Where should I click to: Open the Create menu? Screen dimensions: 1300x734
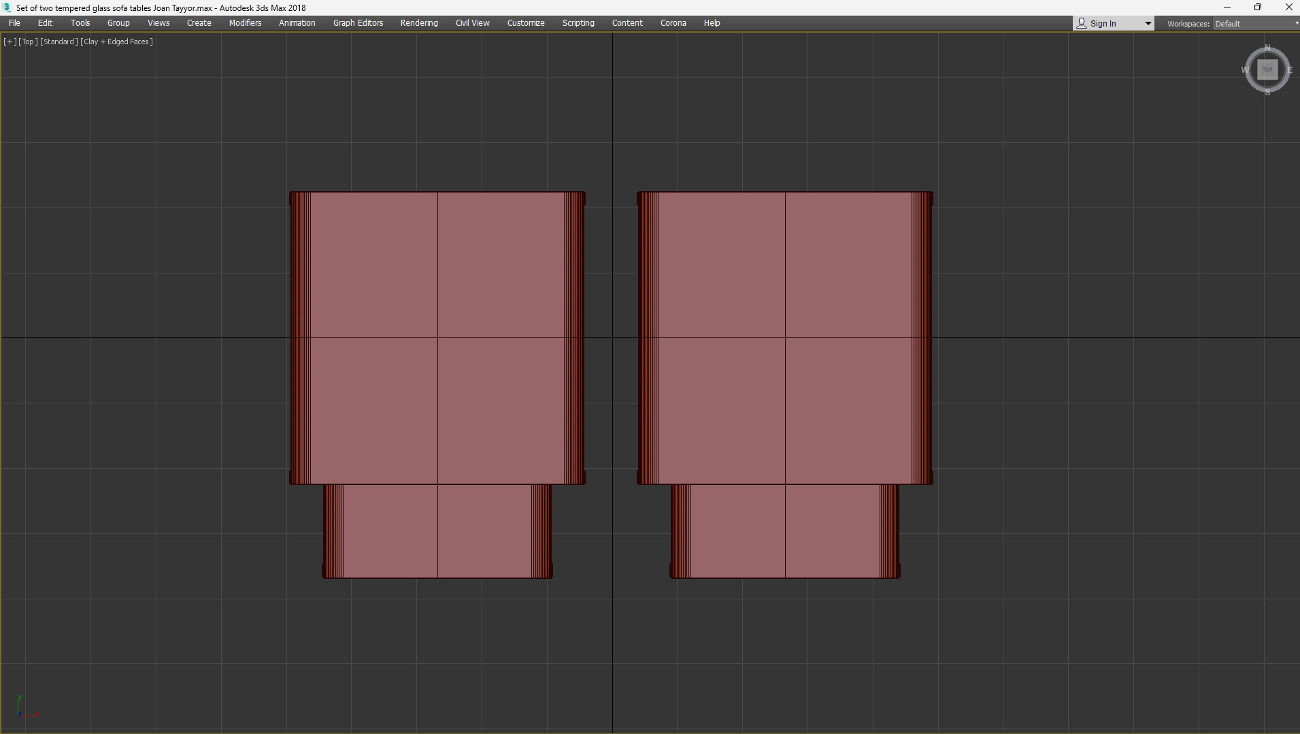click(199, 23)
